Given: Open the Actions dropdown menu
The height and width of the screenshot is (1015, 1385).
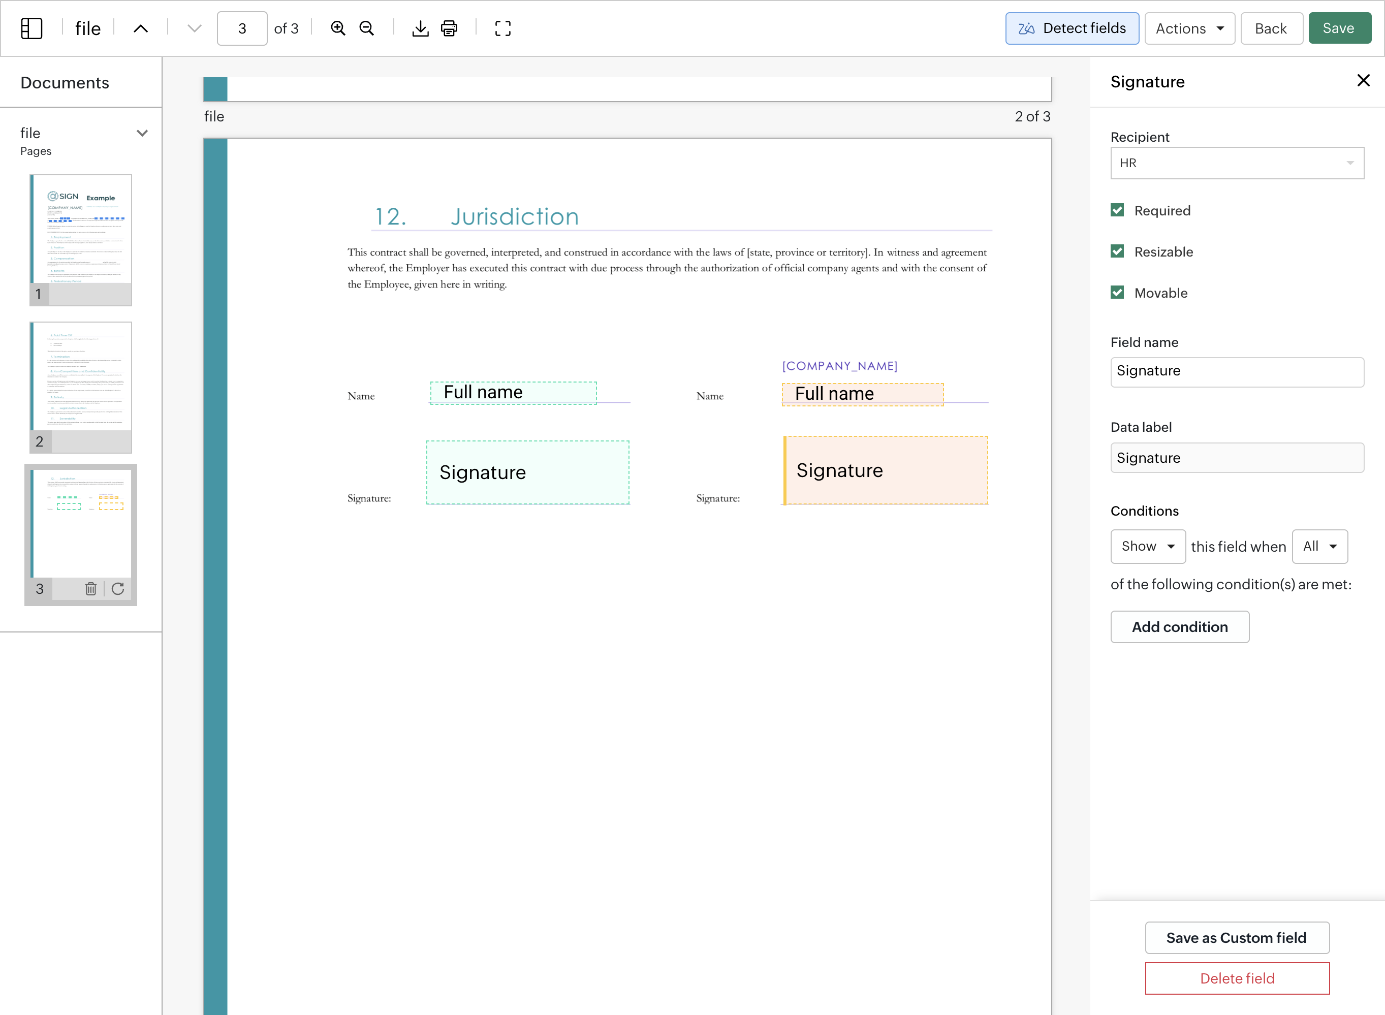Looking at the screenshot, I should [1189, 28].
